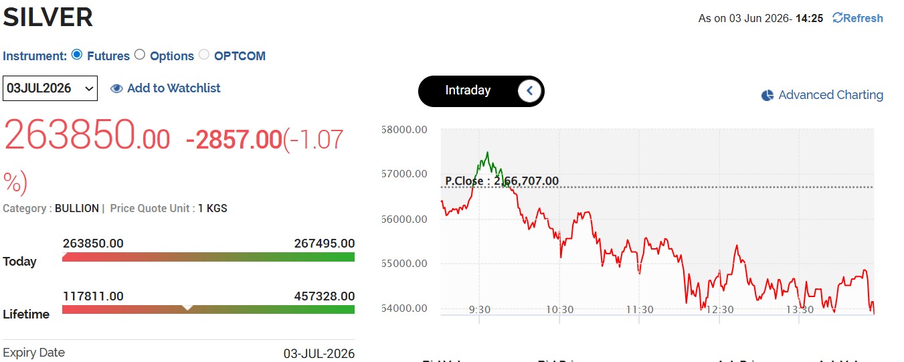The height and width of the screenshot is (362, 904).
Task: Click the Lifetime price range bar
Action: pyautogui.click(x=209, y=309)
